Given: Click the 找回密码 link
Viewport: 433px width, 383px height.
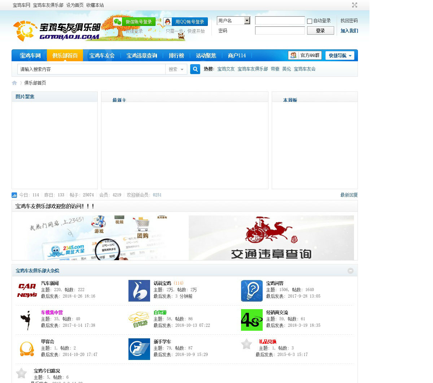Looking at the screenshot, I should (349, 21).
